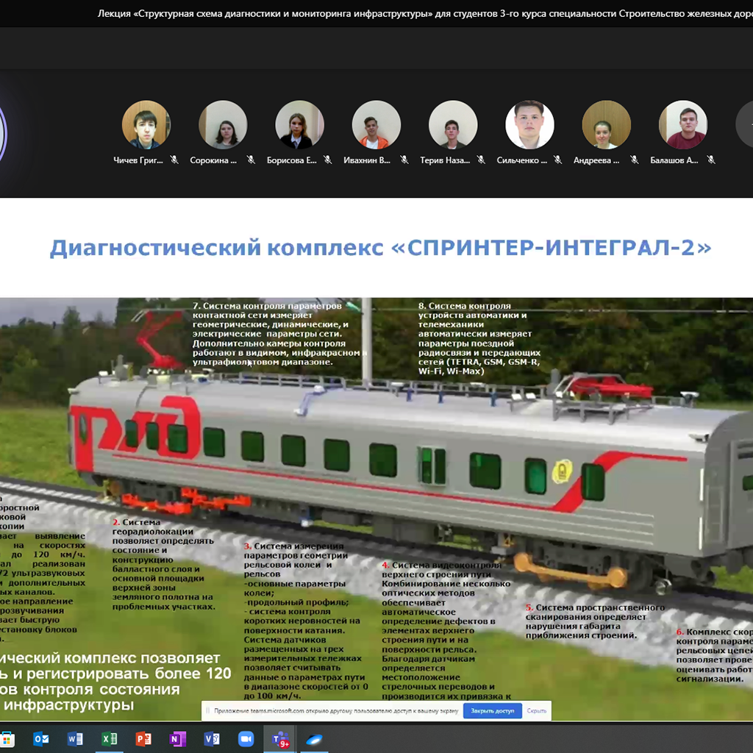Select participant avatar of Борисова Е...
Screen dimensions: 753x753
pyautogui.click(x=300, y=124)
